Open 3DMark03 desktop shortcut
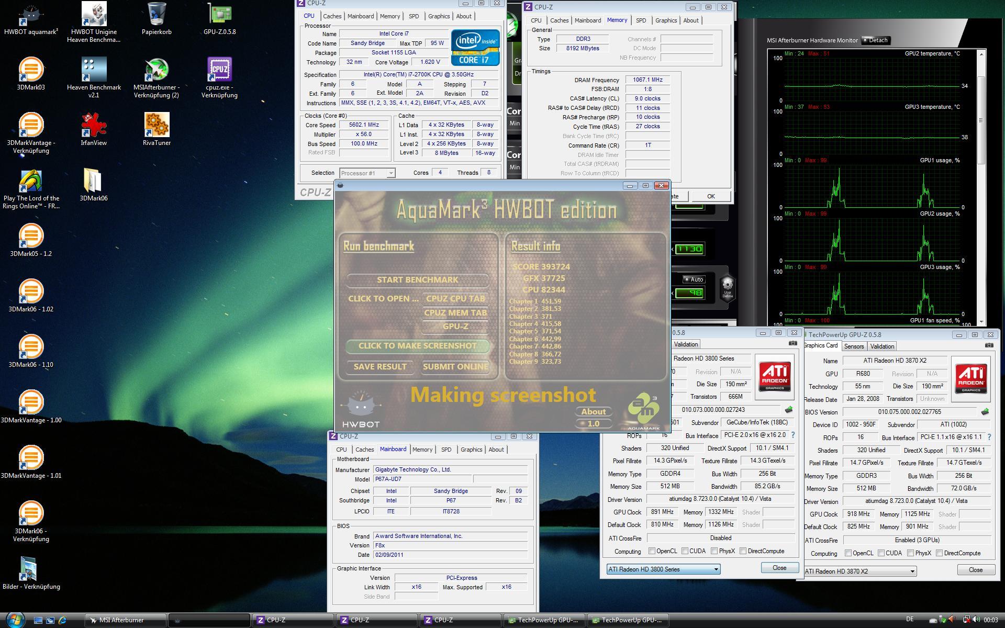This screenshot has width=1005, height=628. coord(31,74)
